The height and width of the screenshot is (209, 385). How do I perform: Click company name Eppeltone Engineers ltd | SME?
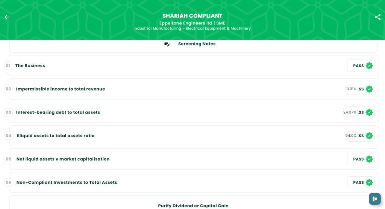tap(192, 23)
